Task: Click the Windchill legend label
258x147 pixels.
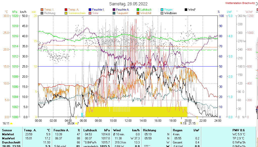Action: (146, 13)
